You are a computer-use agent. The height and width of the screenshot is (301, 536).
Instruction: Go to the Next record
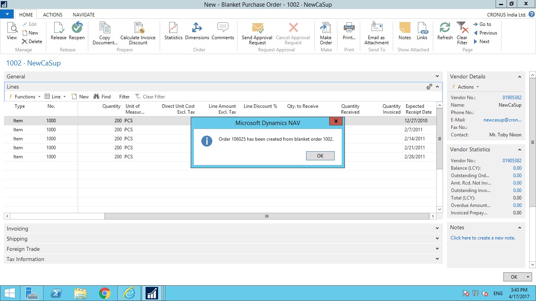point(481,42)
